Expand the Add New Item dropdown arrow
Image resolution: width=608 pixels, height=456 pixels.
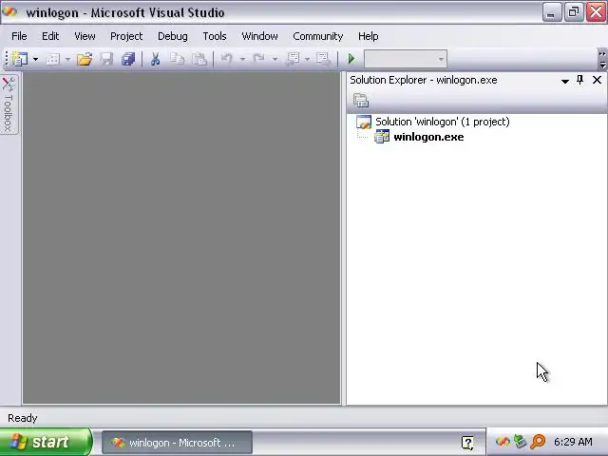click(67, 59)
